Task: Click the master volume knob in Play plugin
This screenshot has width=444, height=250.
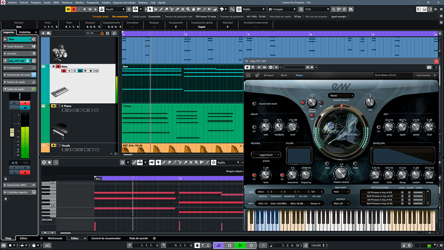Action: (x=341, y=173)
